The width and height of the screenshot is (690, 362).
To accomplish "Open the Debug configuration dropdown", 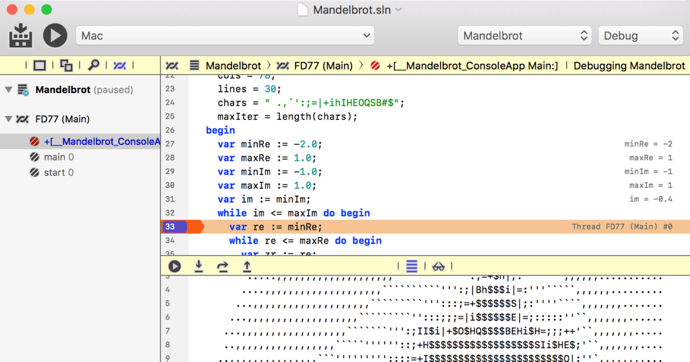I will (640, 35).
